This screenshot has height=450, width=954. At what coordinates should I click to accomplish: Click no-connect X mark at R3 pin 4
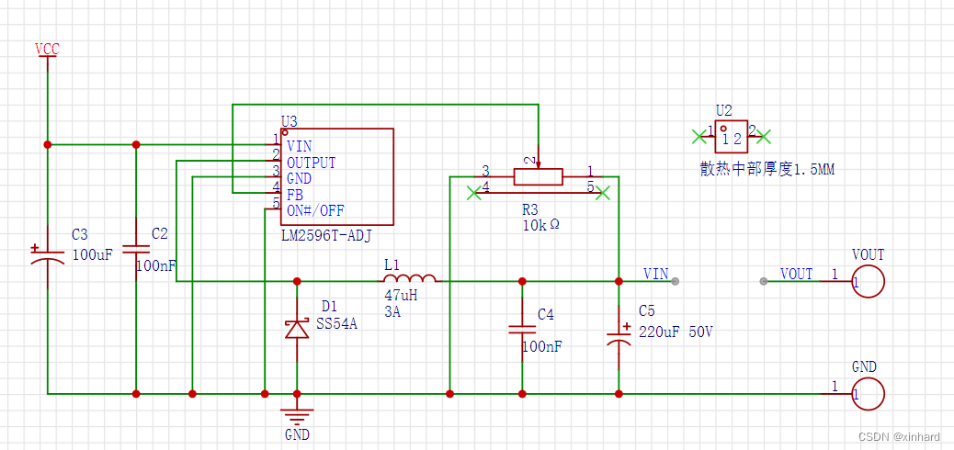(x=474, y=194)
